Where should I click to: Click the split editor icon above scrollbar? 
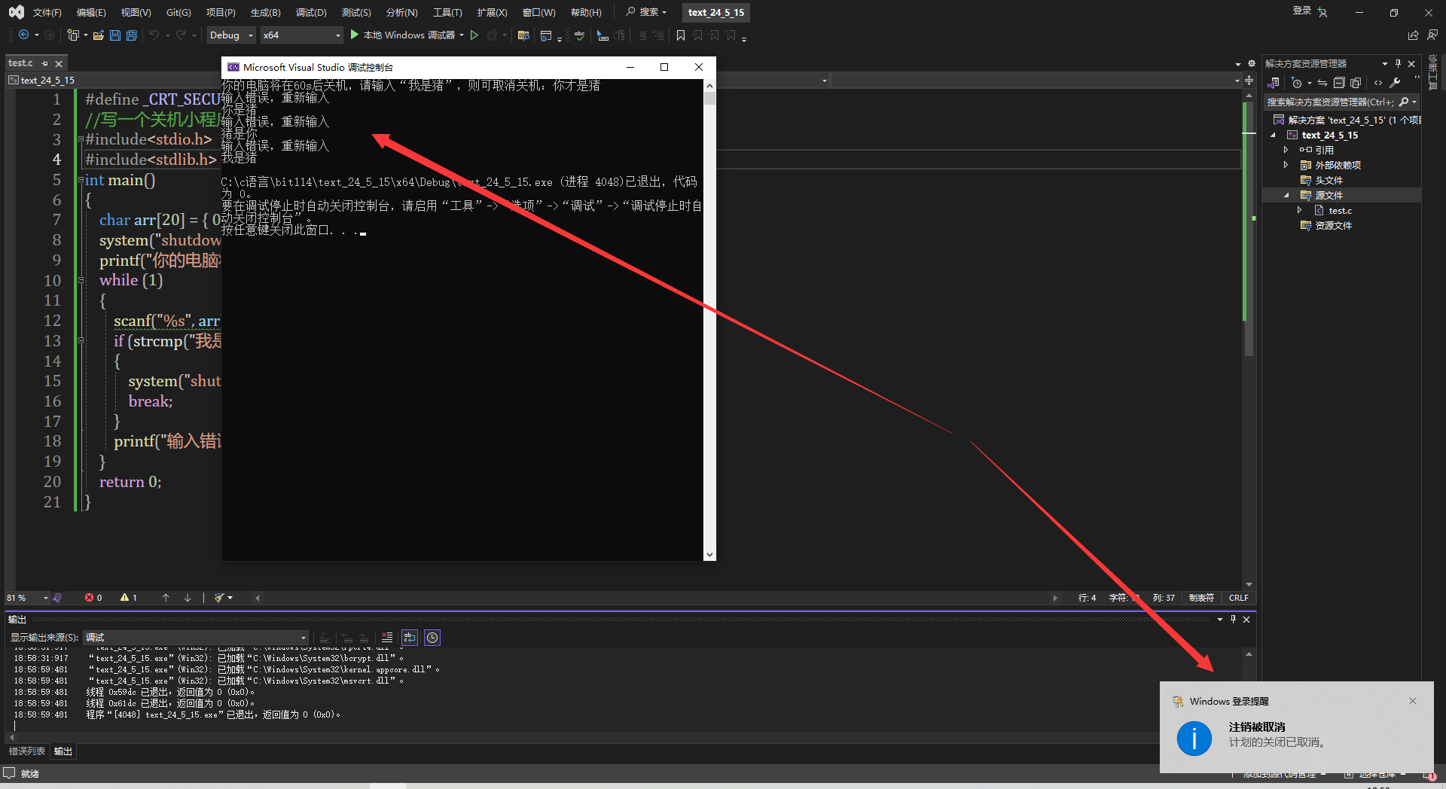(x=1249, y=80)
